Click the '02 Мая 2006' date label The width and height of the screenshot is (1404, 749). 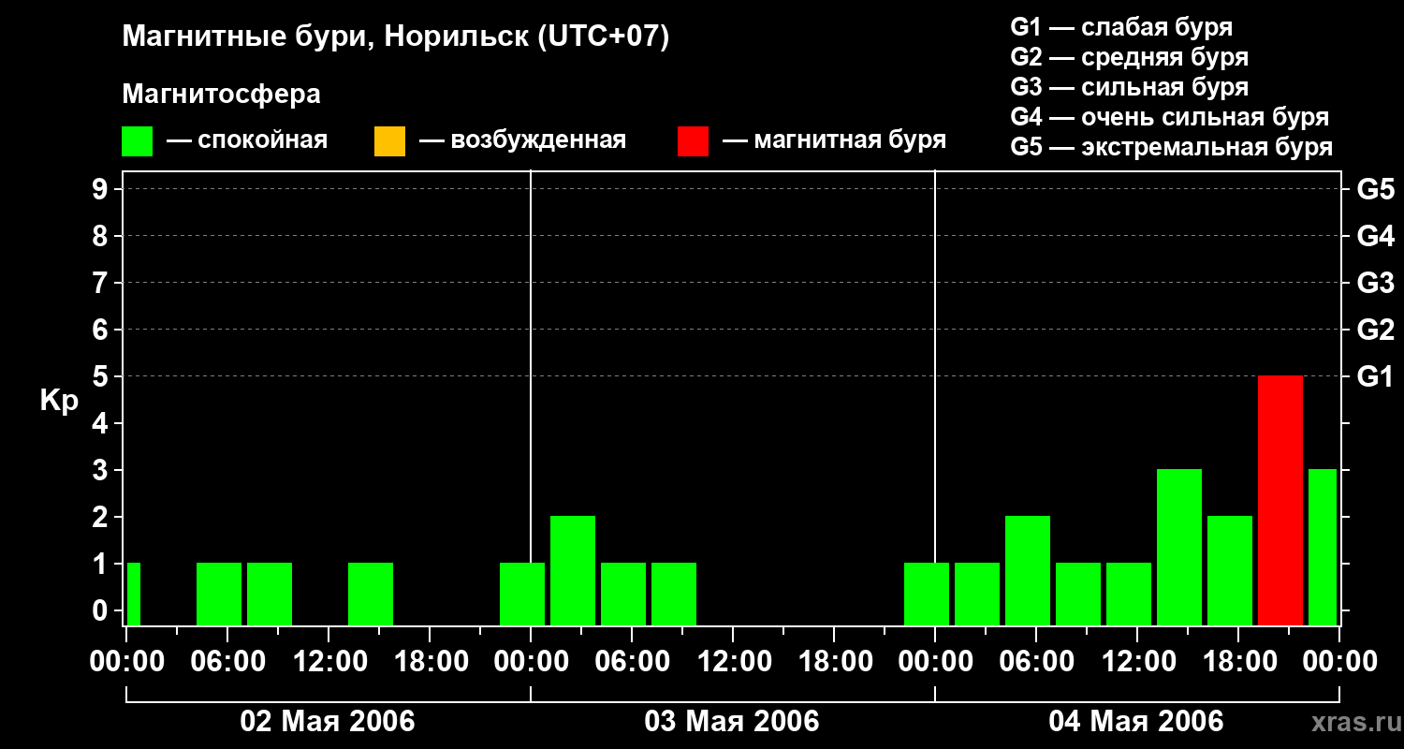[x=328, y=721]
